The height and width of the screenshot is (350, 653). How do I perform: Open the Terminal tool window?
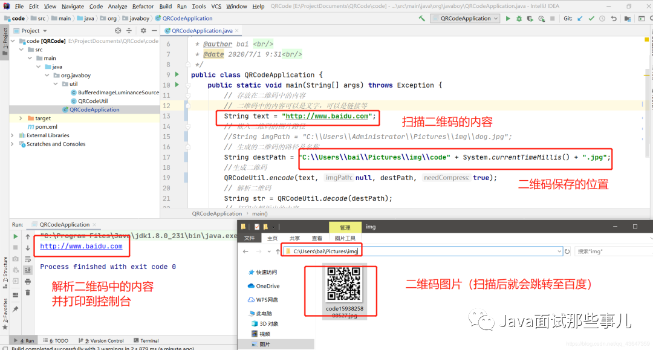pyautogui.click(x=146, y=340)
